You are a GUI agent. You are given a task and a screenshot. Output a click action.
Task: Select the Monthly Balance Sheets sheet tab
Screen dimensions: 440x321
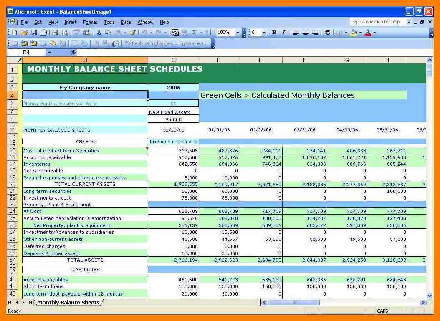[68, 302]
